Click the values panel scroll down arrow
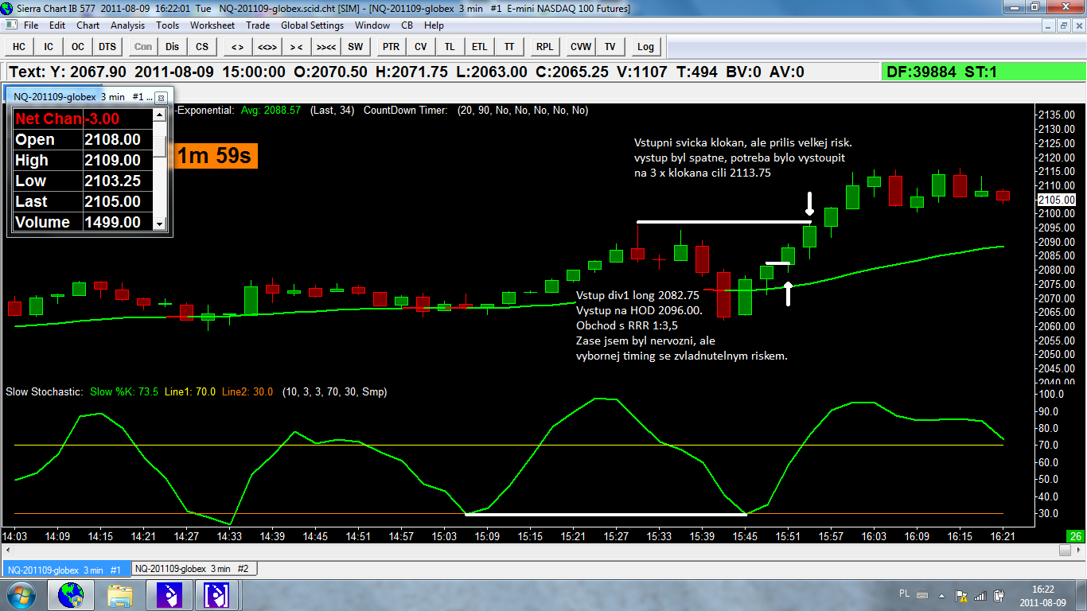 click(x=159, y=224)
